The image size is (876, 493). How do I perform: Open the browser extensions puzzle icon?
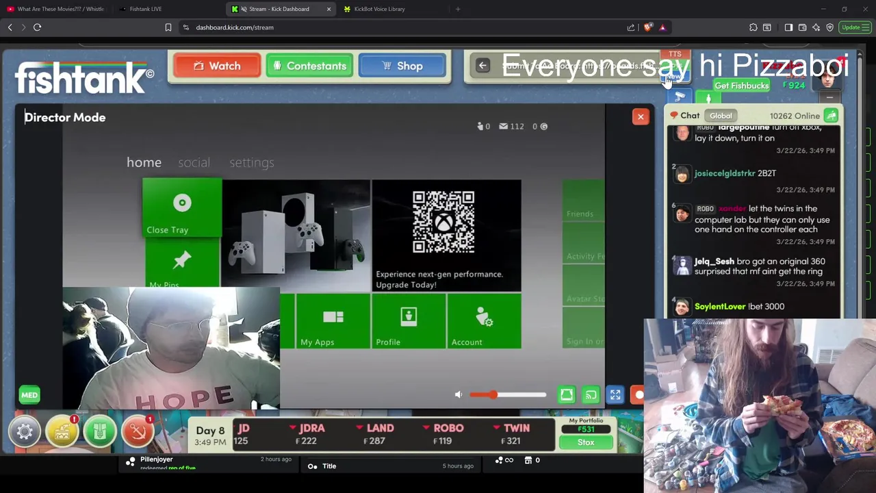pyautogui.click(x=753, y=27)
